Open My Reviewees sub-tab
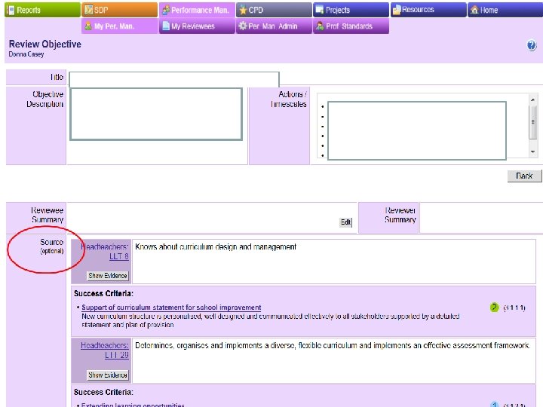The width and height of the screenshot is (543, 407). (197, 26)
